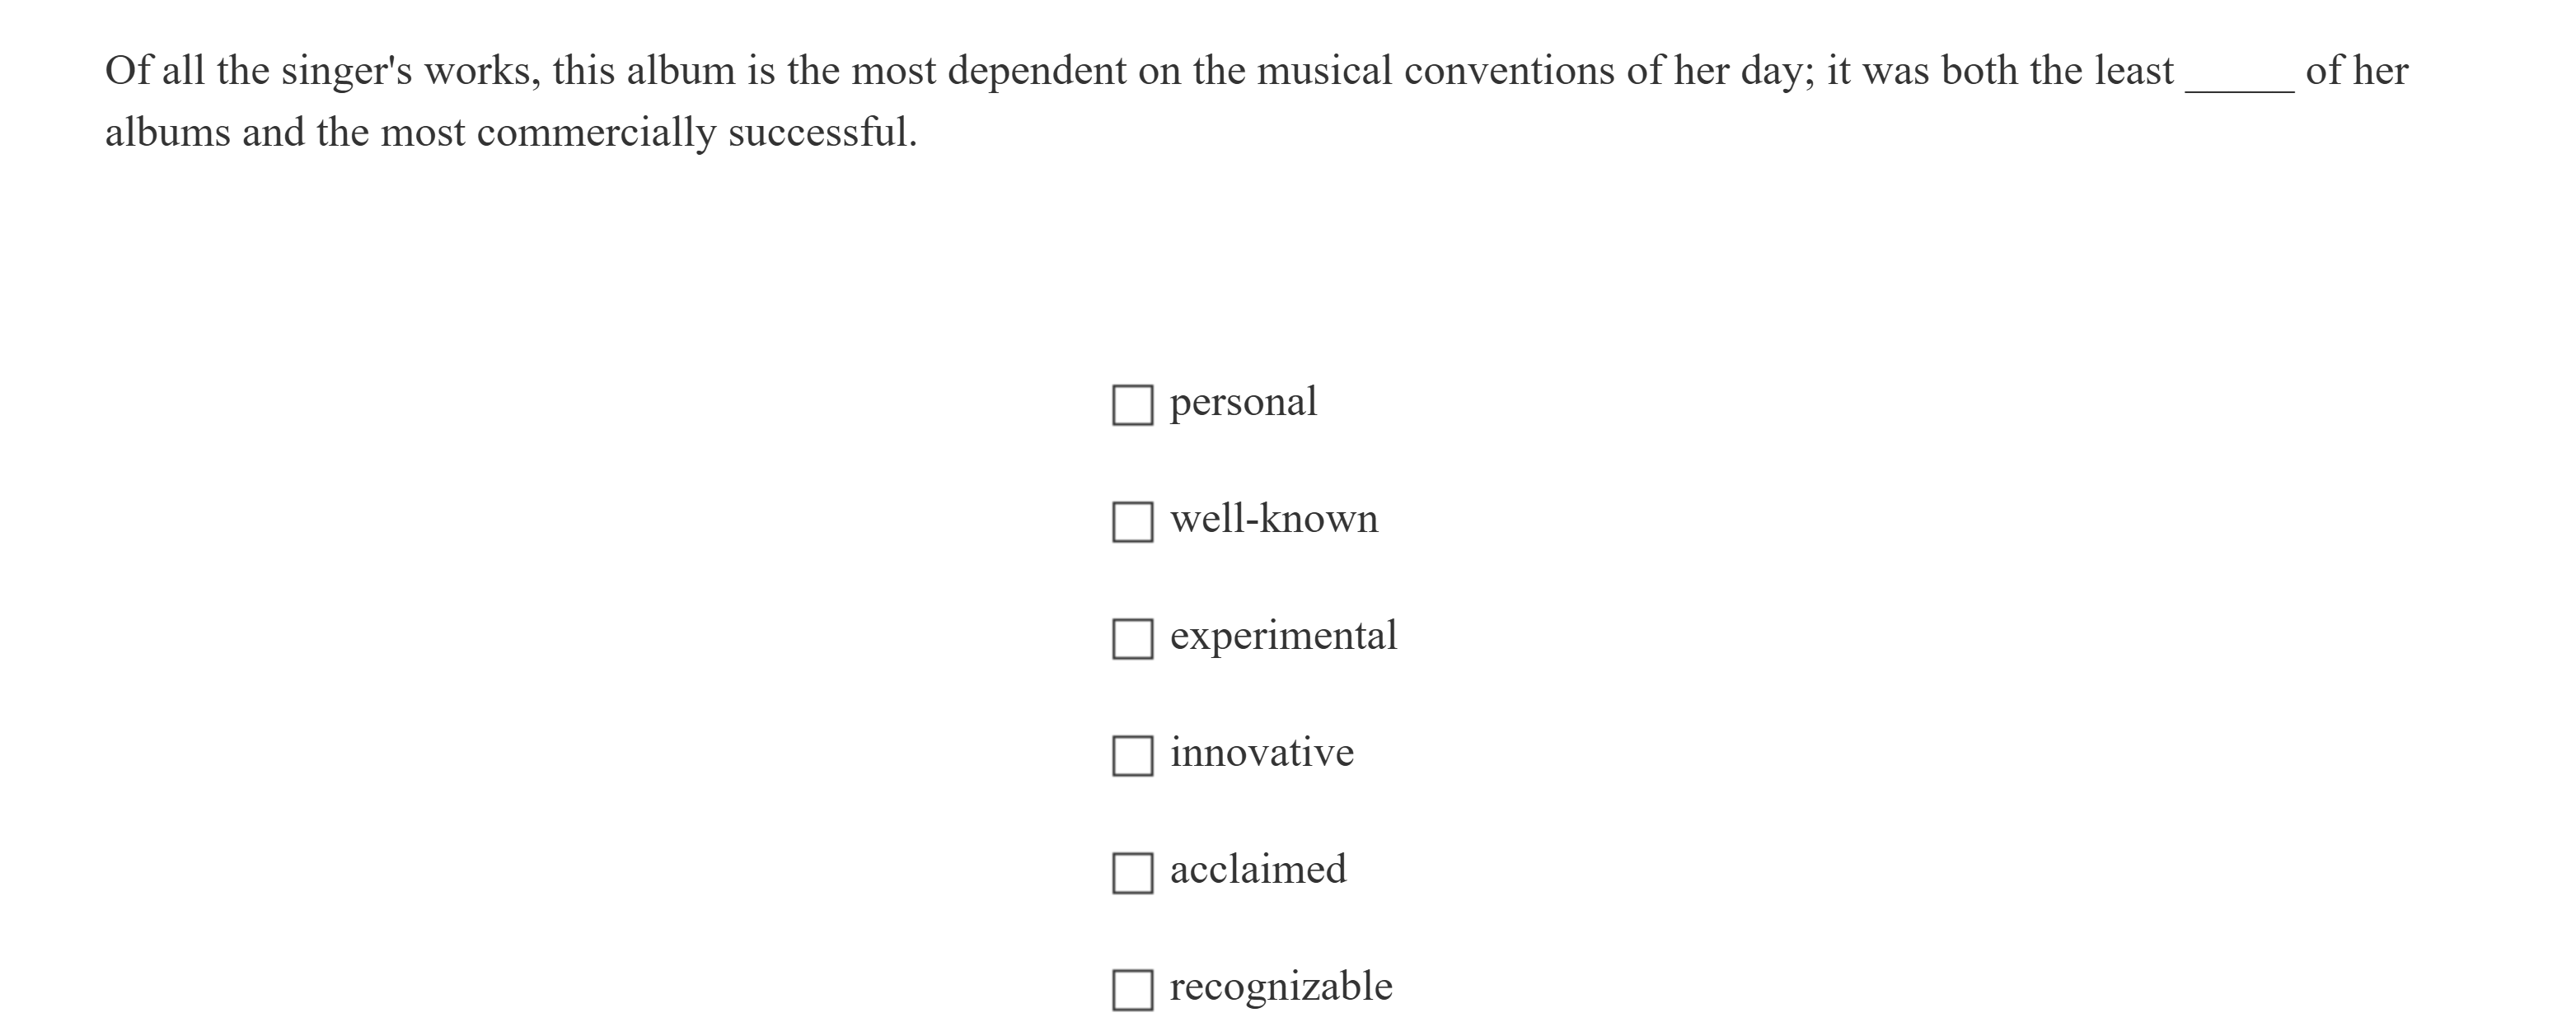Check the "well-known" answer checkbox
Screen dimensions: 2576x1036
(1134, 520)
